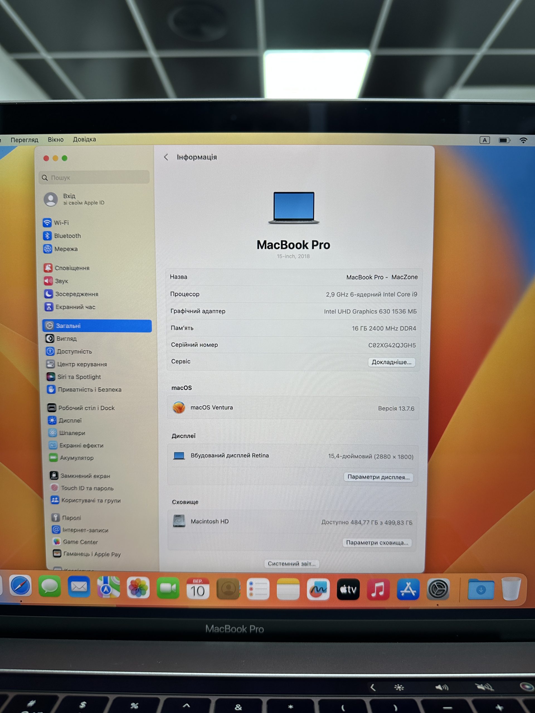This screenshot has height=713, width=535.
Task: Launch Safari from the Dock
Action: [x=20, y=586]
